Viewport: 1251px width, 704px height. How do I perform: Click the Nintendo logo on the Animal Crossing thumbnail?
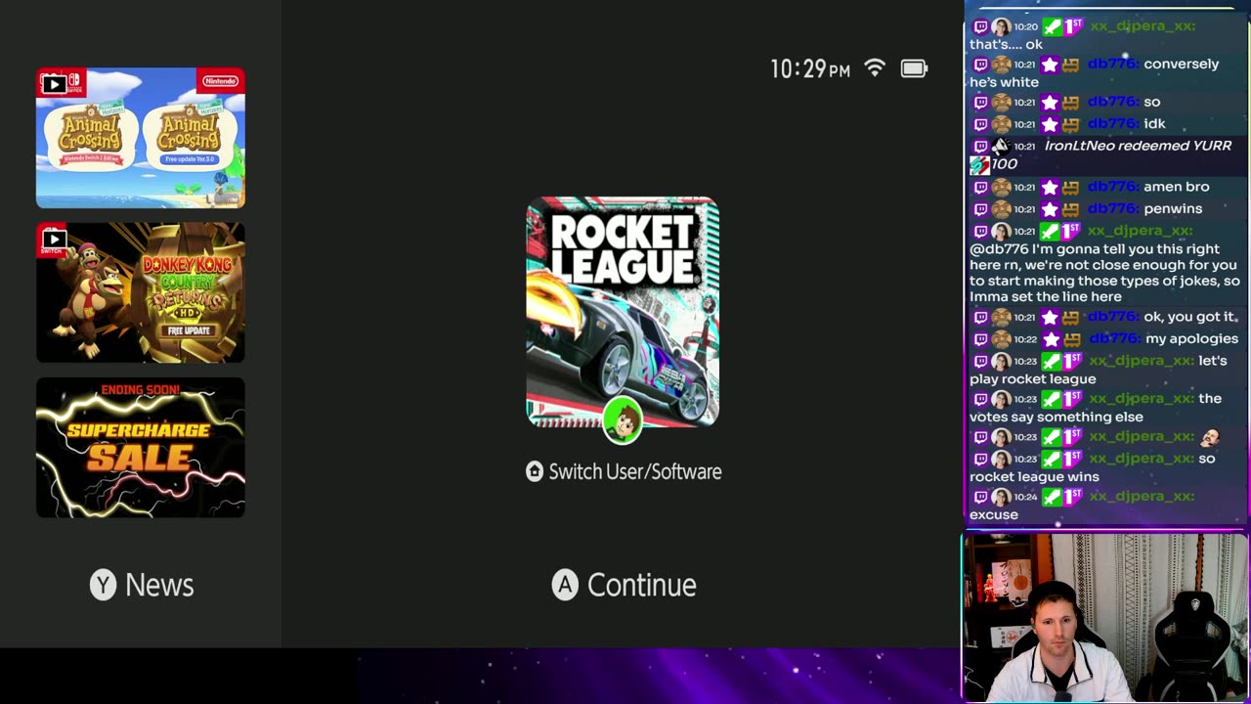pyautogui.click(x=220, y=81)
